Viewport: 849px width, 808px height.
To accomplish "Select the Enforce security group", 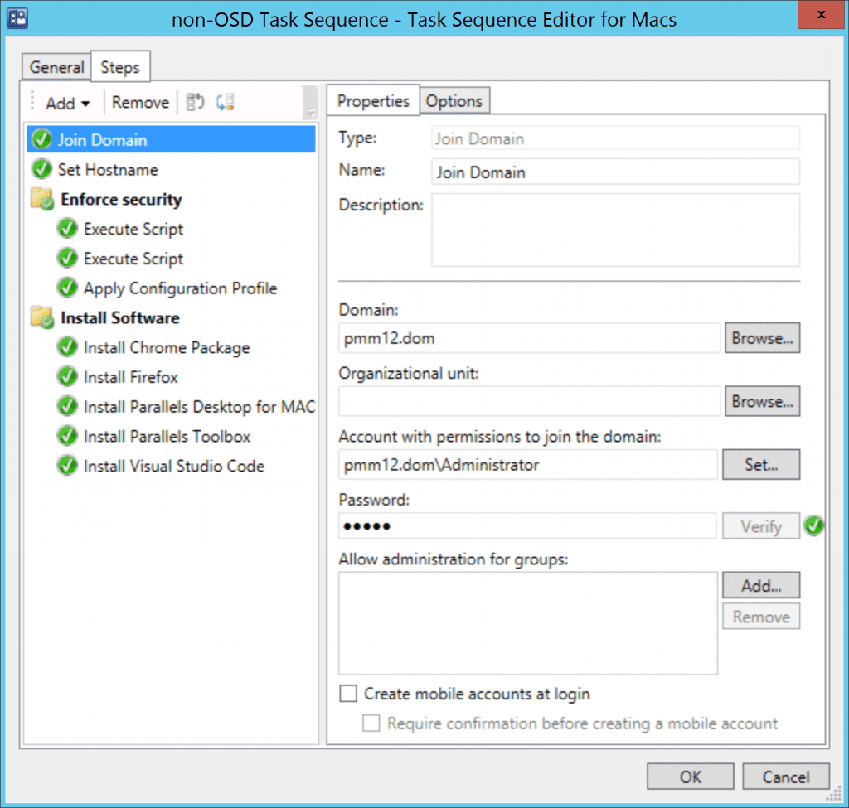I will (x=121, y=199).
